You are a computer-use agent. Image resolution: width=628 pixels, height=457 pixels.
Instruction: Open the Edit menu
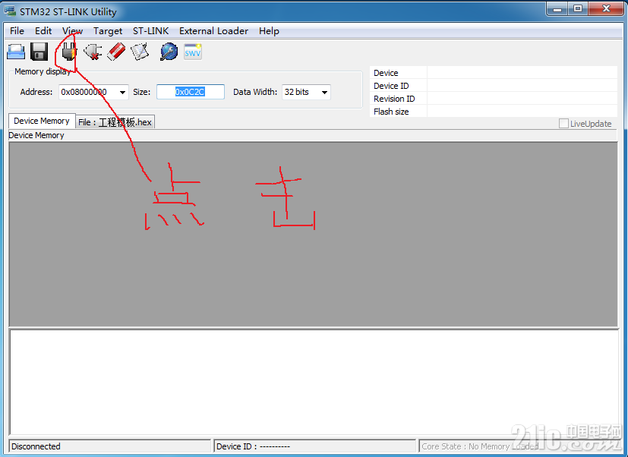pyautogui.click(x=43, y=31)
